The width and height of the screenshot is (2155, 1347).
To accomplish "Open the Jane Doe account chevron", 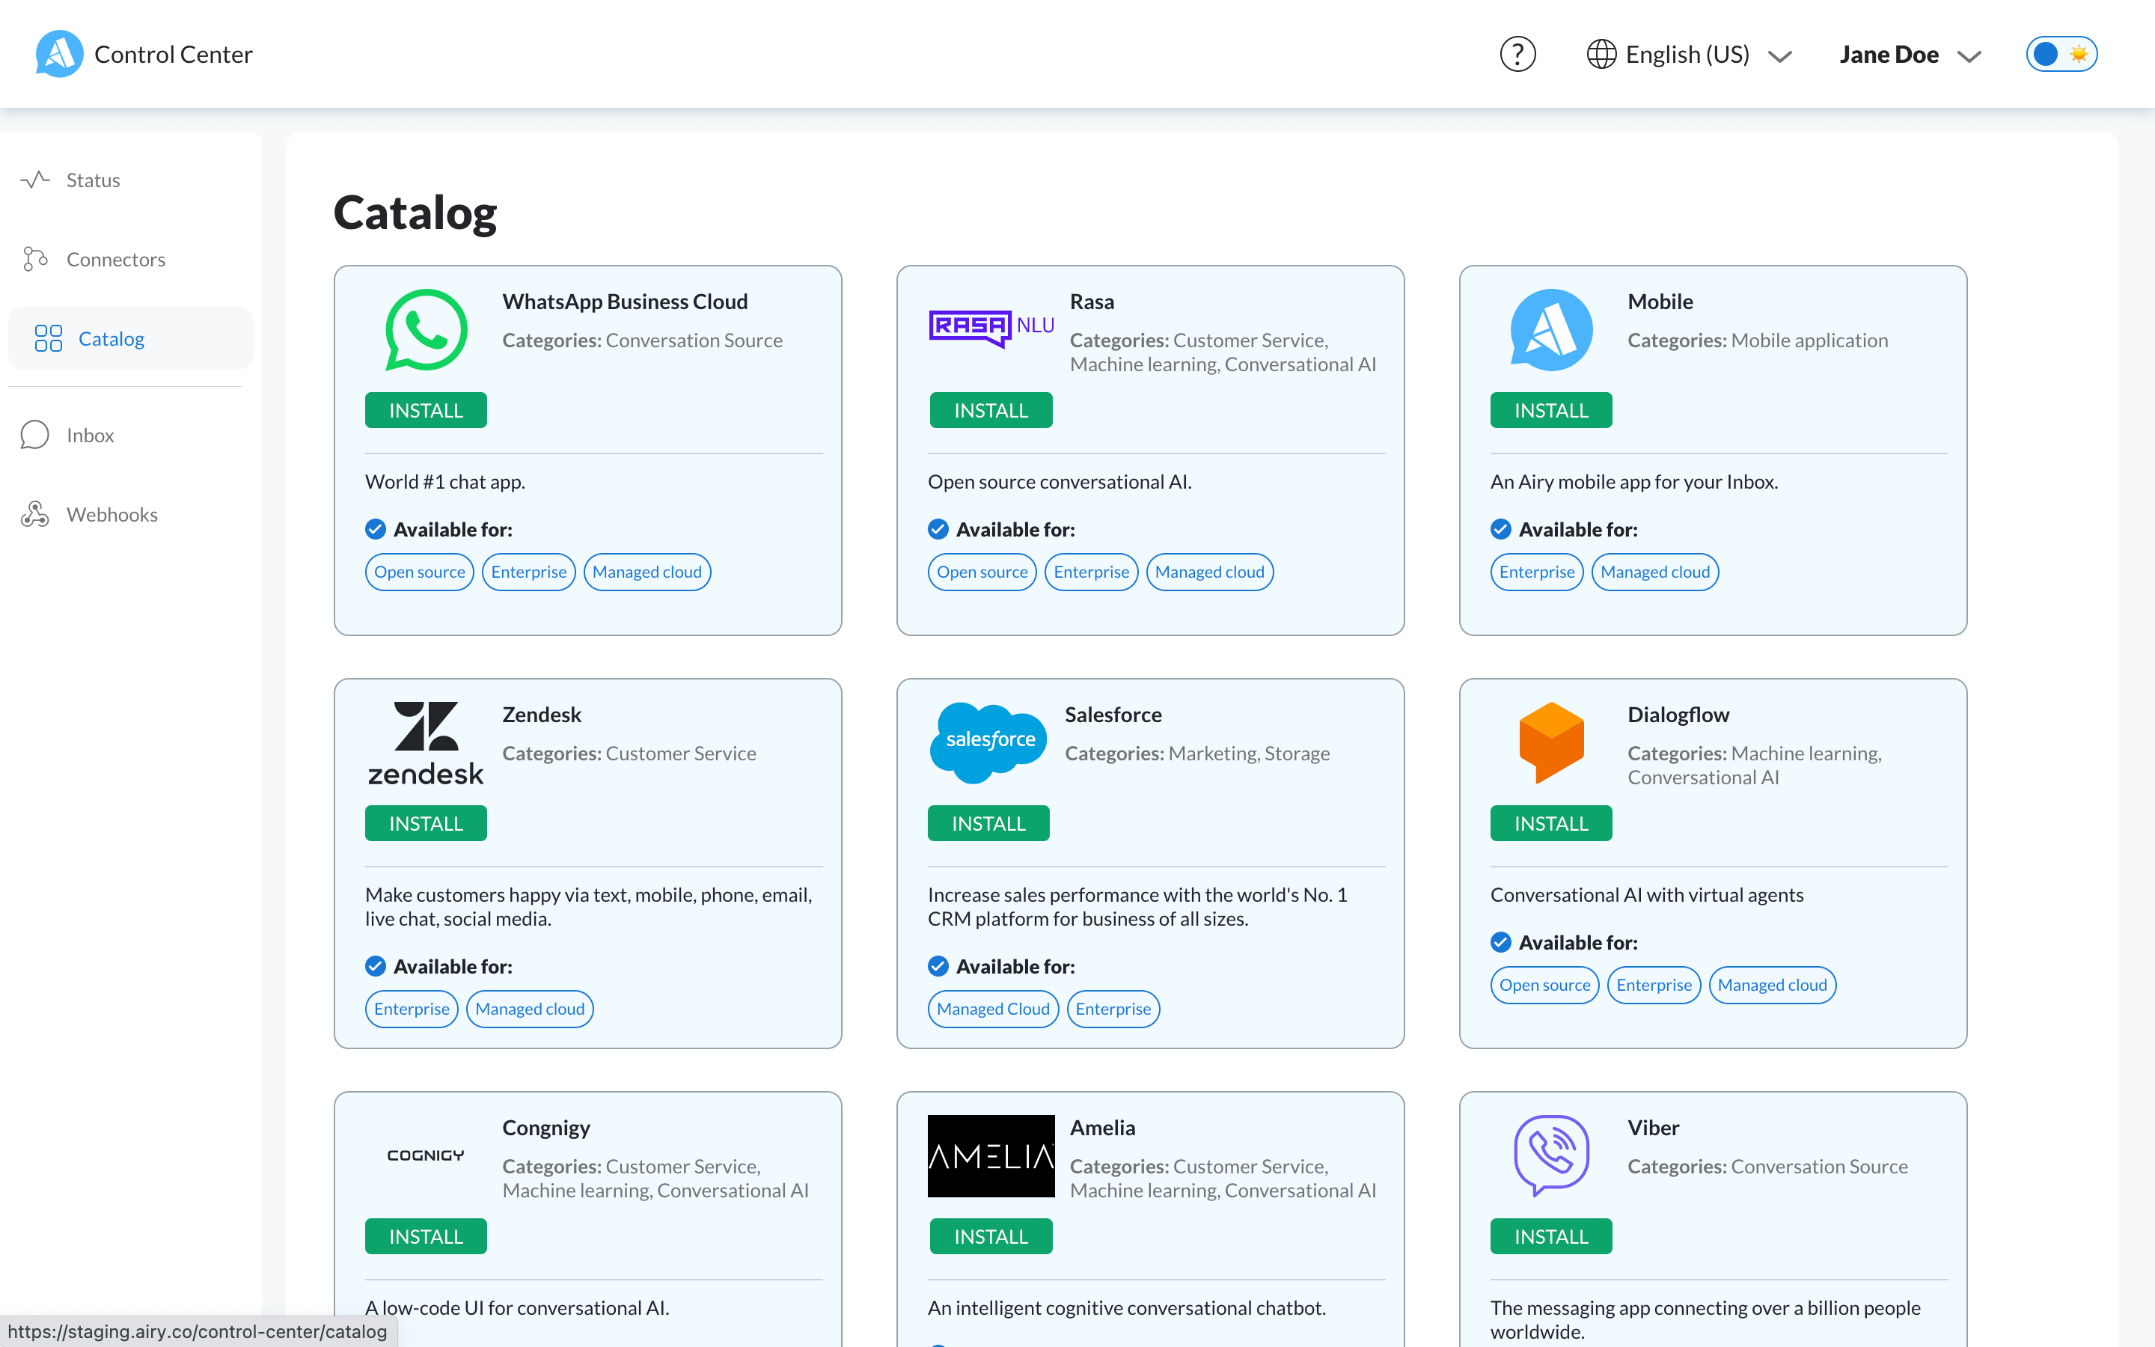I will click(1969, 56).
